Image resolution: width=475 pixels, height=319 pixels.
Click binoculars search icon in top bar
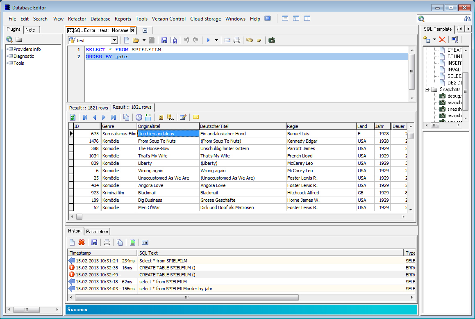click(468, 19)
